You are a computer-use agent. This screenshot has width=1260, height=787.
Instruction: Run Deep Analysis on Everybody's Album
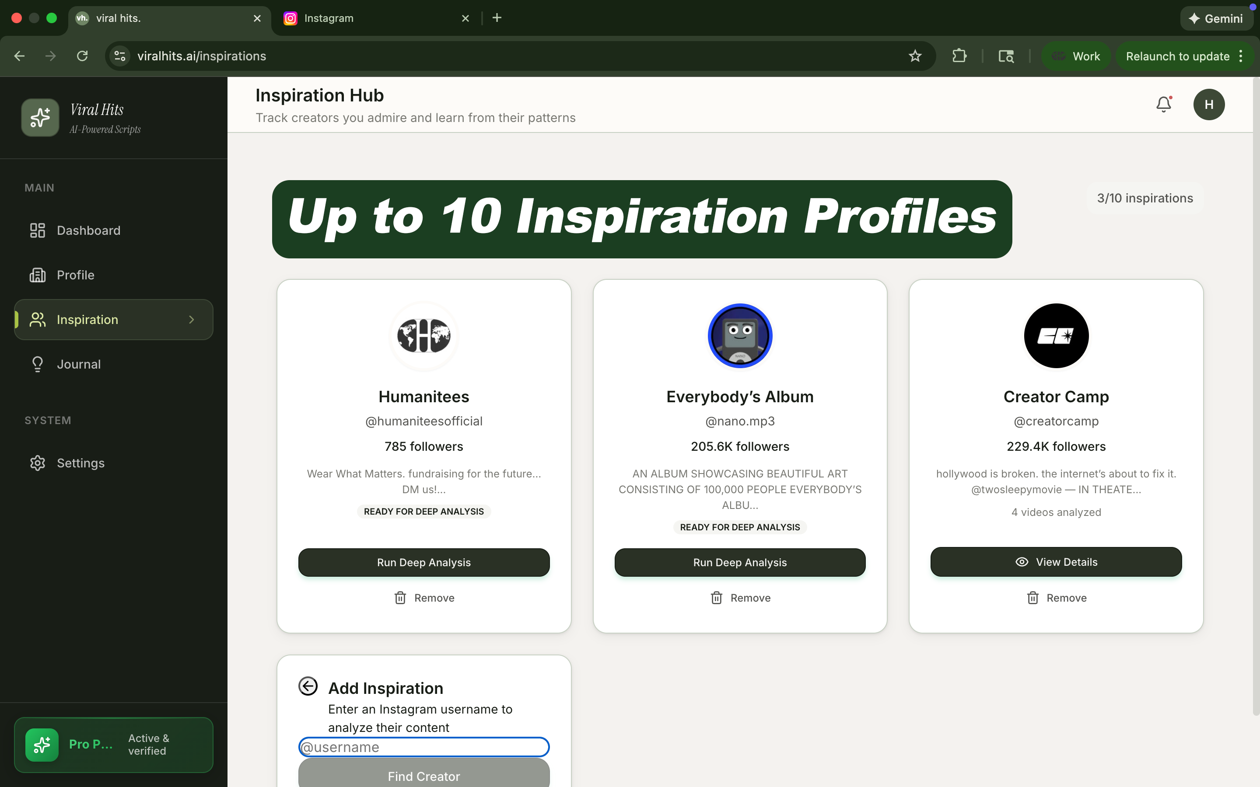point(739,562)
